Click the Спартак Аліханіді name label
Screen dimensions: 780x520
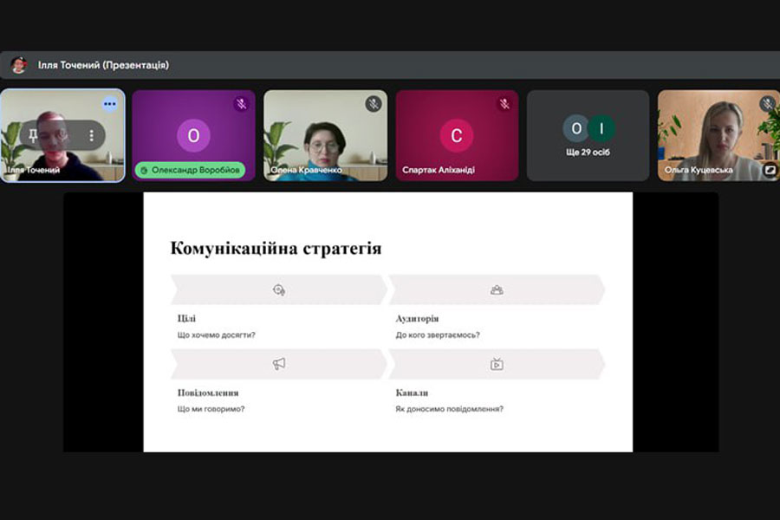tap(439, 170)
